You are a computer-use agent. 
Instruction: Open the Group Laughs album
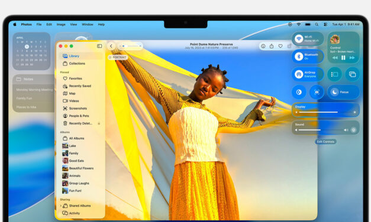(80, 183)
